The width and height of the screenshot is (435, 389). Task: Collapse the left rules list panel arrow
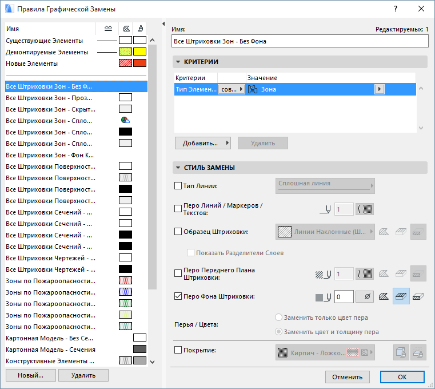[x=163, y=24]
